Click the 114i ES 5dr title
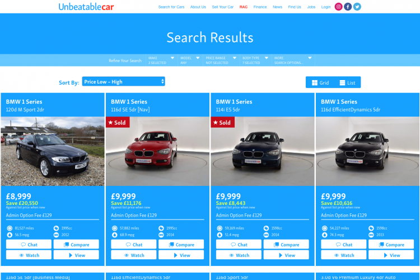The width and height of the screenshot is (420, 280). [228, 110]
